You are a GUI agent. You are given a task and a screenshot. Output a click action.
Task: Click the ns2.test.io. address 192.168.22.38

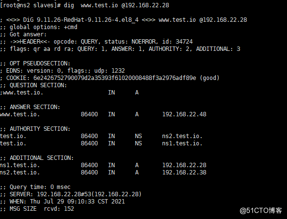click(184, 172)
